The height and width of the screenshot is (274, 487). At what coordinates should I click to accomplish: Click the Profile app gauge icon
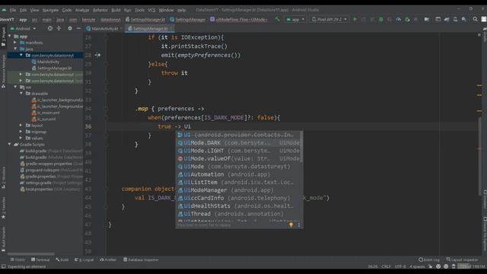(398, 19)
